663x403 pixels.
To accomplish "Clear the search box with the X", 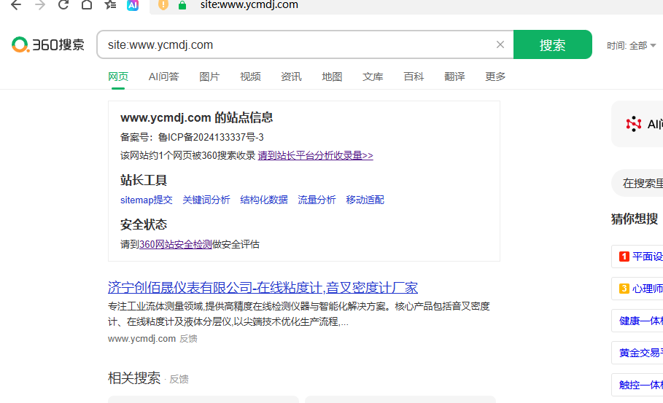I will tap(500, 44).
